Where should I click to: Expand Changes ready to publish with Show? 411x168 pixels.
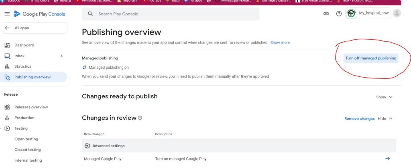pos(384,97)
